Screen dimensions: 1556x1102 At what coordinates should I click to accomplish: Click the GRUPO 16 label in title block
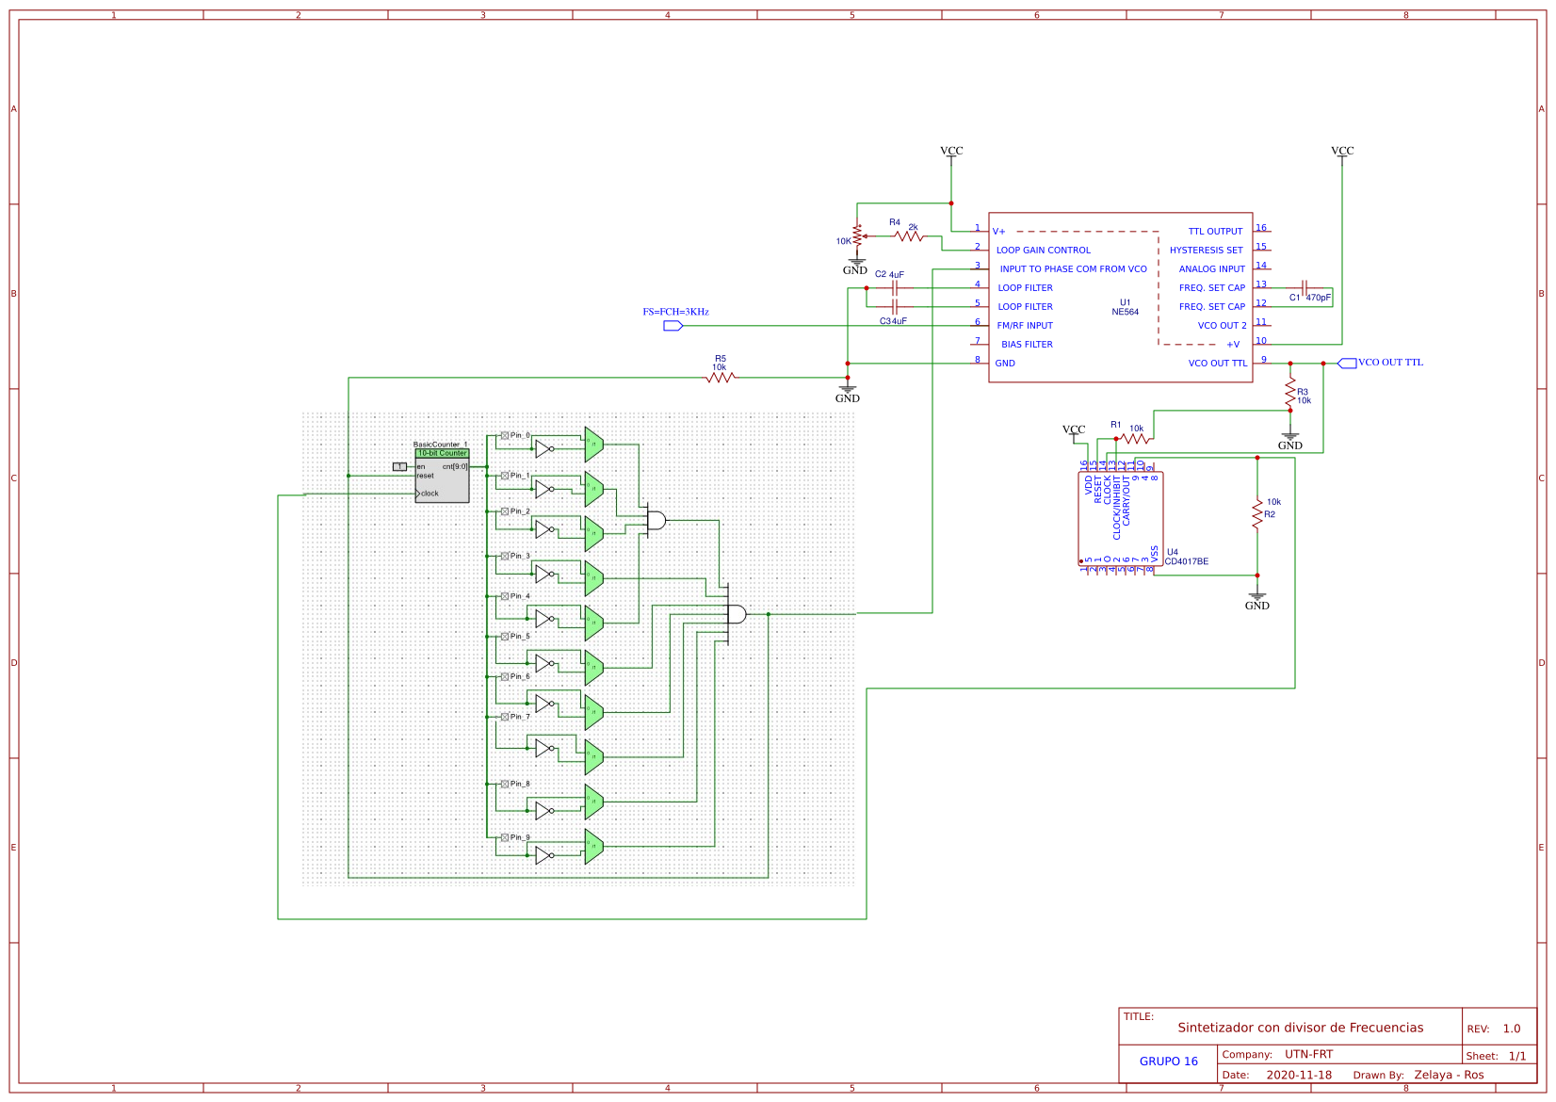pos(1168,1061)
